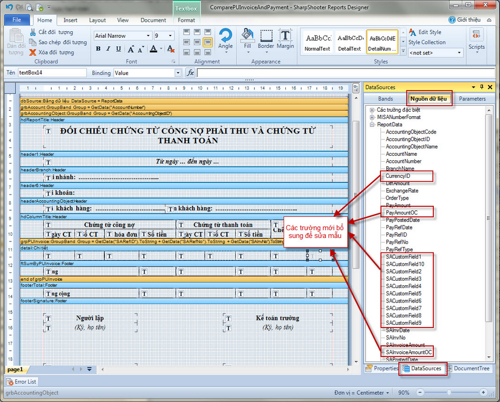Collapse the ReportData tree node
The height and width of the screenshot is (402, 500).
point(372,125)
